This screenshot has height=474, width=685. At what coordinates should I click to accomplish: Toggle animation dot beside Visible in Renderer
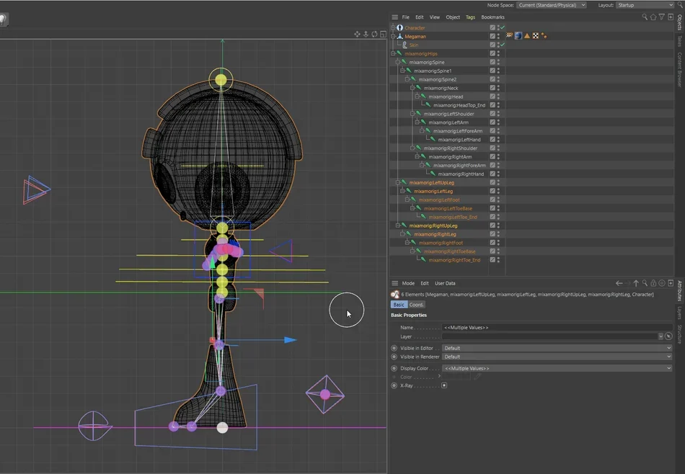(394, 357)
